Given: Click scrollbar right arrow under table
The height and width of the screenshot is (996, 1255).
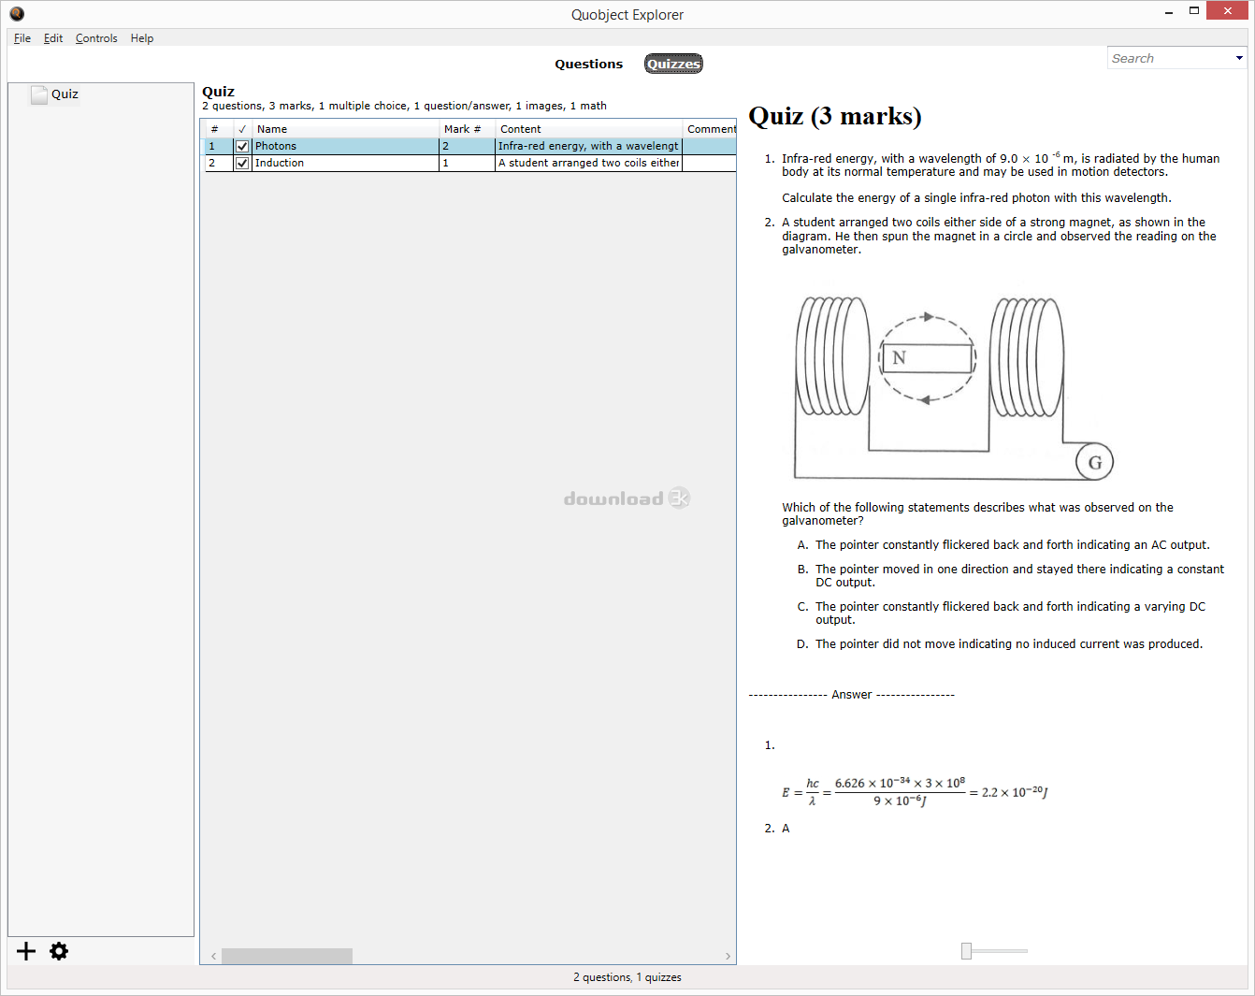Looking at the screenshot, I should (x=728, y=956).
